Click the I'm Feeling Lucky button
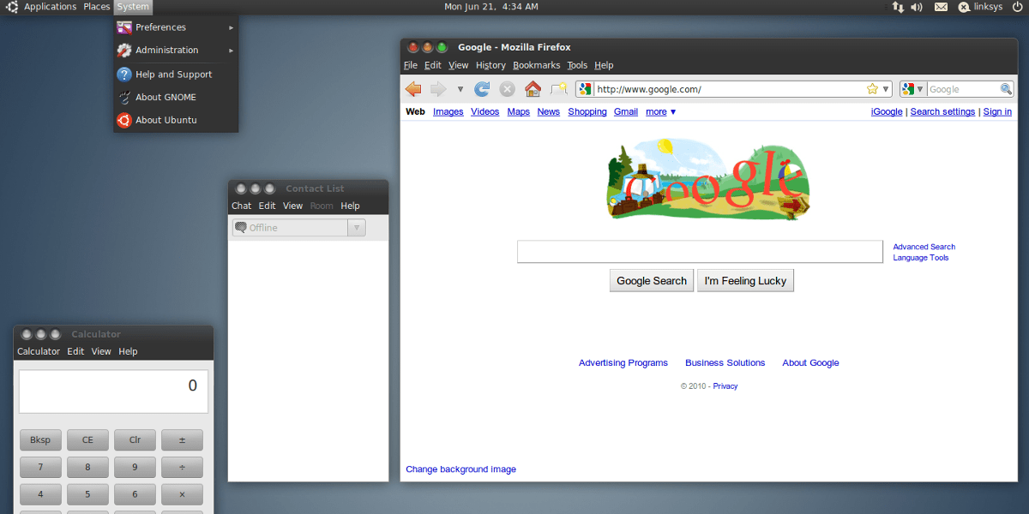The width and height of the screenshot is (1029, 514). 745,281
